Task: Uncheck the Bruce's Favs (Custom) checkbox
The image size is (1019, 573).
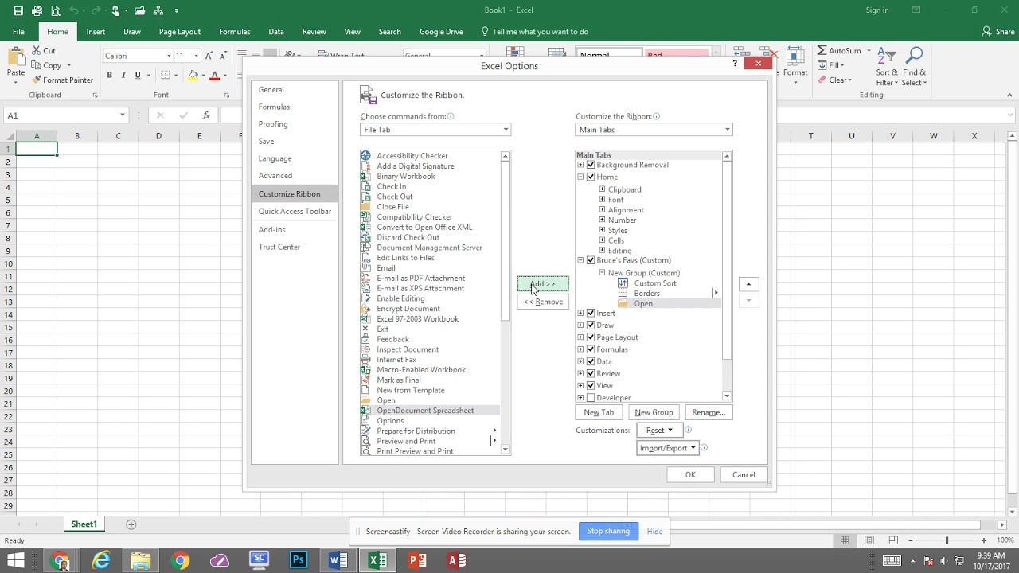Action: tap(591, 260)
